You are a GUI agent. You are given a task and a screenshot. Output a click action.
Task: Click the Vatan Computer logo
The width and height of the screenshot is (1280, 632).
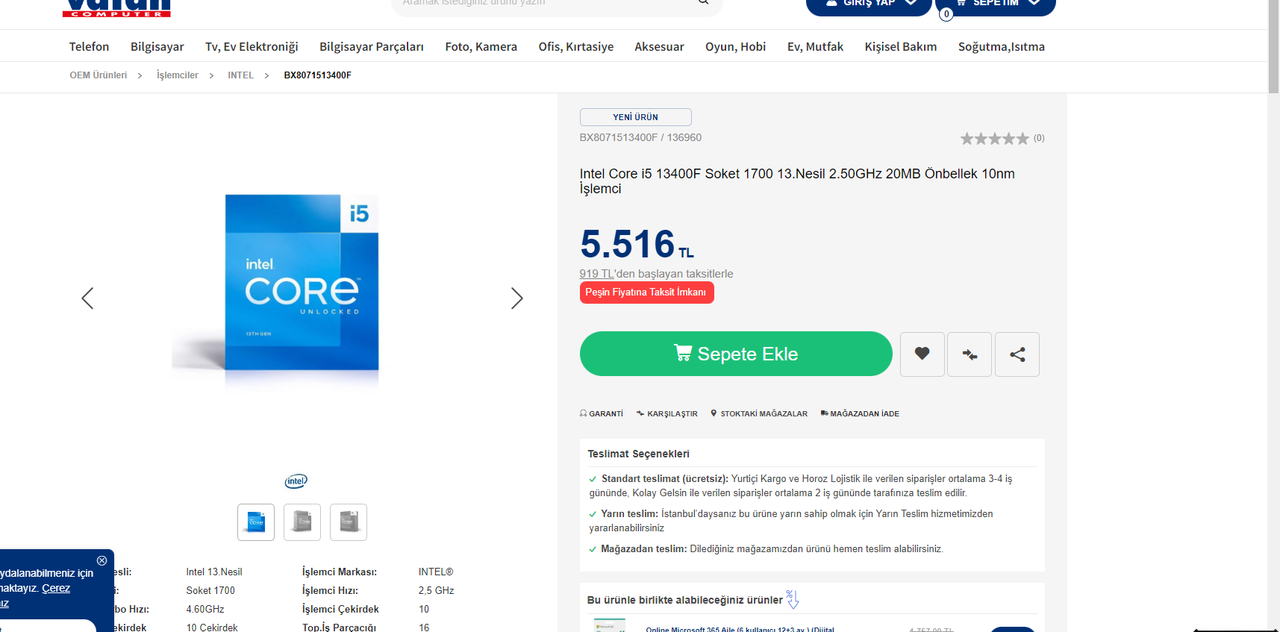coord(116,7)
